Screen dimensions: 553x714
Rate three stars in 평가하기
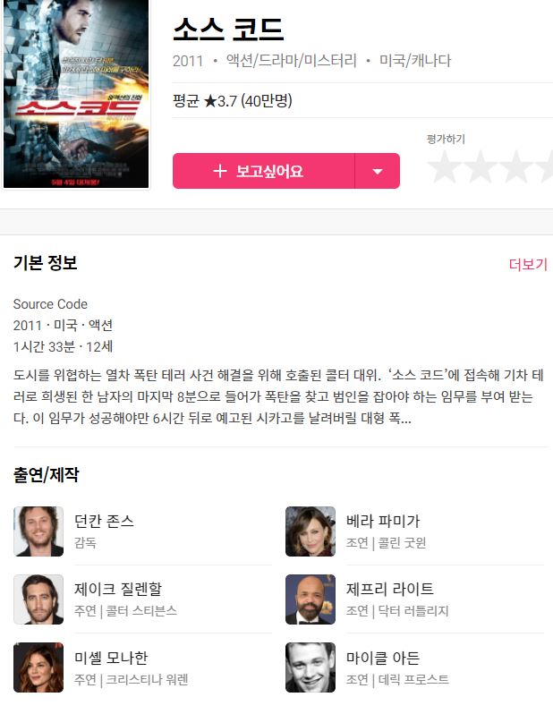516,166
